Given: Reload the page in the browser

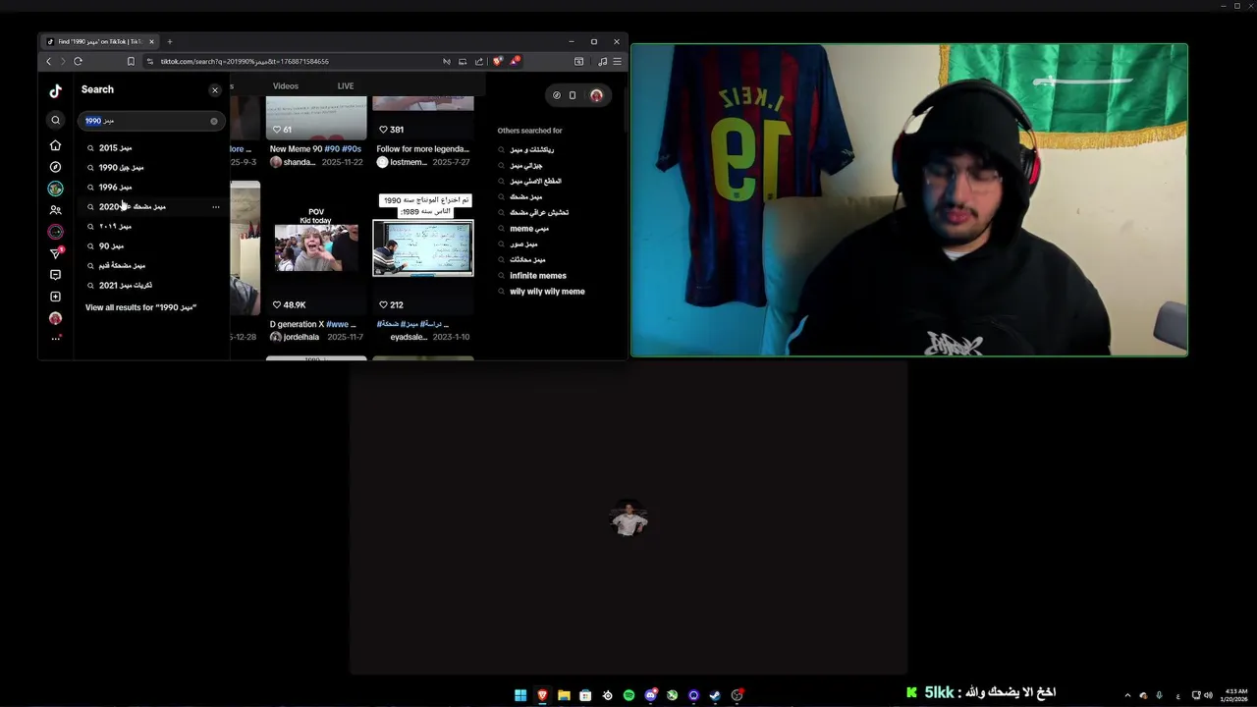Looking at the screenshot, I should click(78, 62).
